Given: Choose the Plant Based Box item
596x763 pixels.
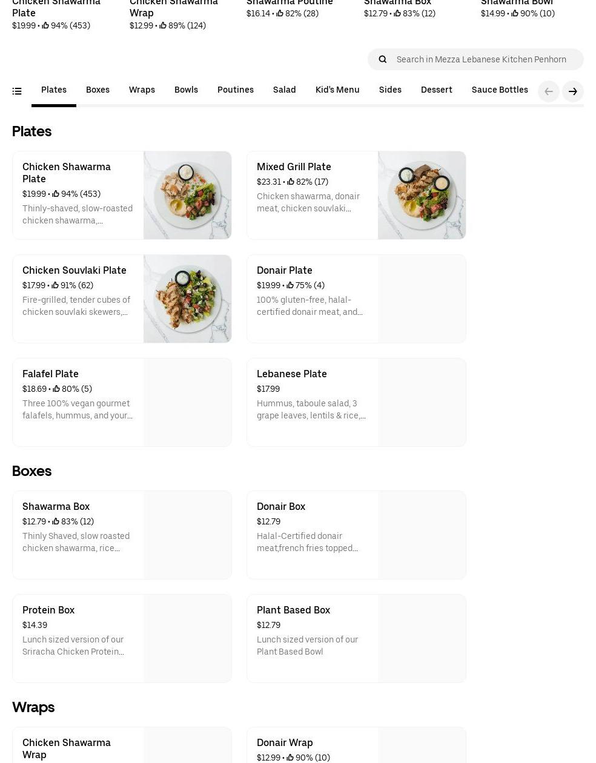Looking at the screenshot, I should [x=356, y=638].
